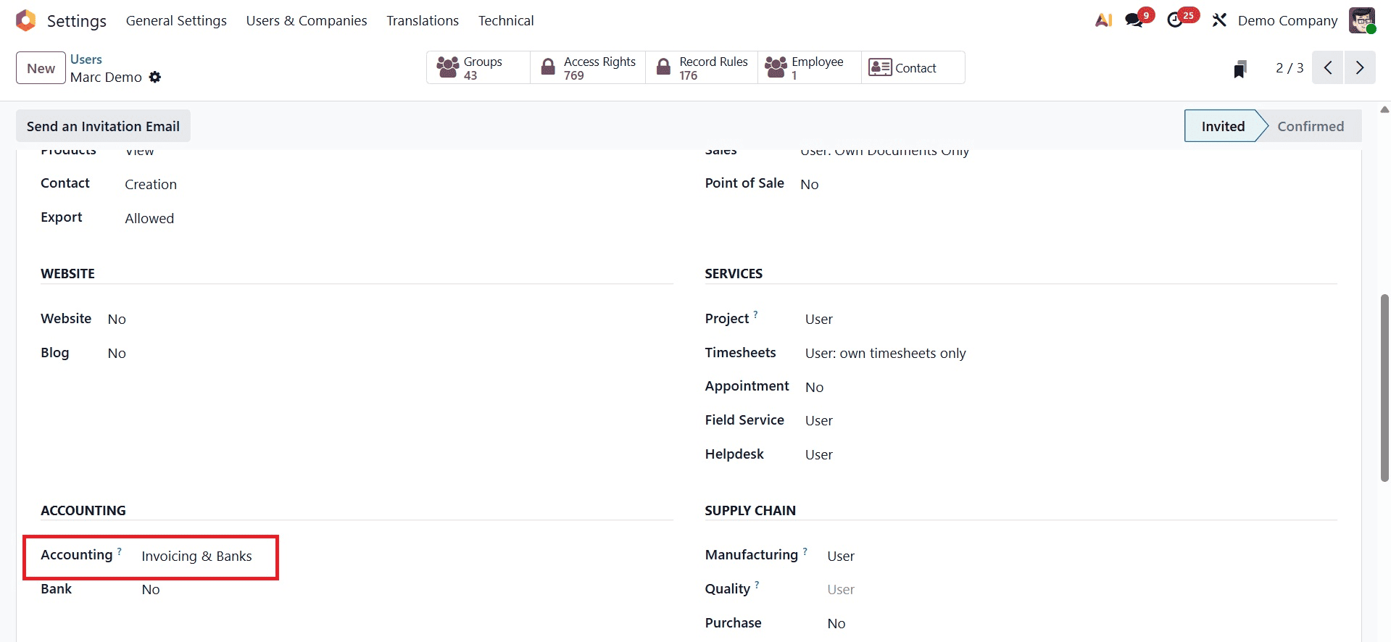Click the bookmark favorite icon
The image size is (1391, 642).
coord(1240,68)
